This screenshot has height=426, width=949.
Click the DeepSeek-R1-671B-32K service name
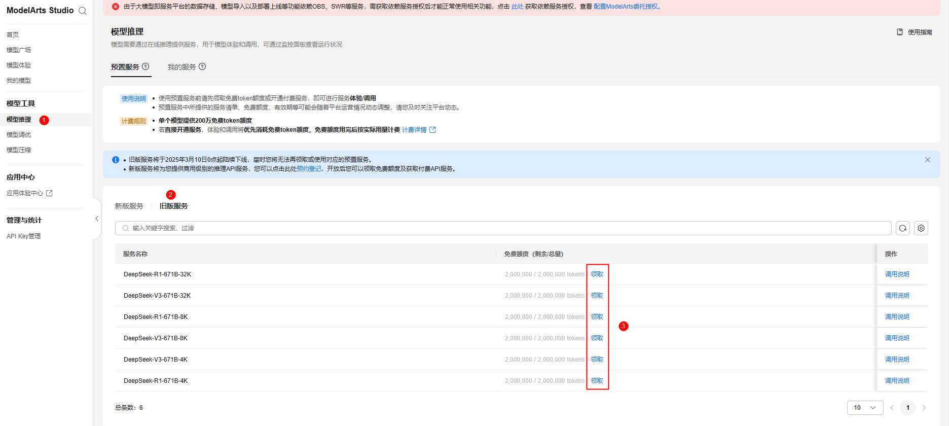click(x=158, y=274)
